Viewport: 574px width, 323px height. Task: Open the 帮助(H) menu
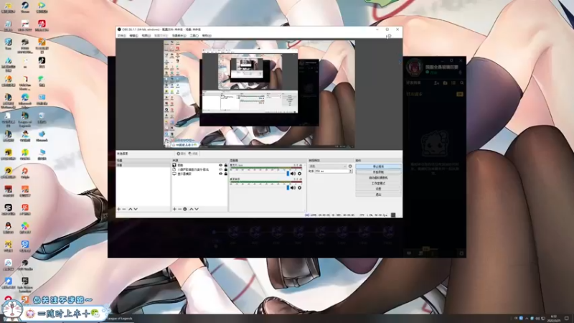(207, 35)
